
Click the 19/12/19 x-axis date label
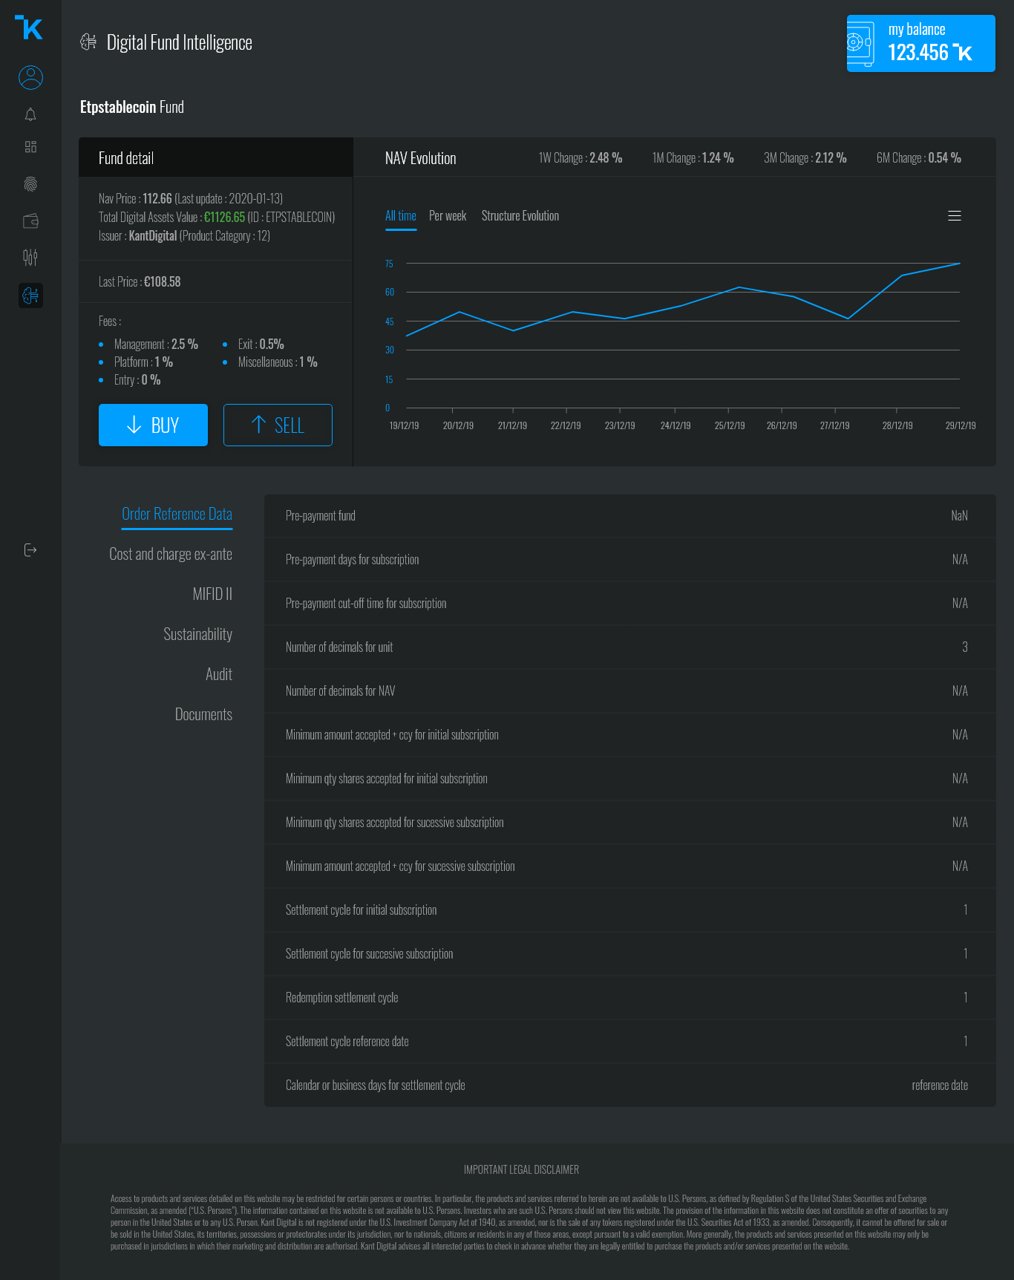tap(405, 426)
